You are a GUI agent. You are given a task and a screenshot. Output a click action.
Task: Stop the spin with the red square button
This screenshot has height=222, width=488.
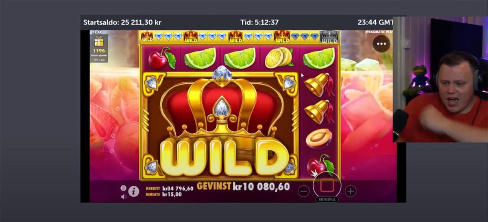coord(327,185)
